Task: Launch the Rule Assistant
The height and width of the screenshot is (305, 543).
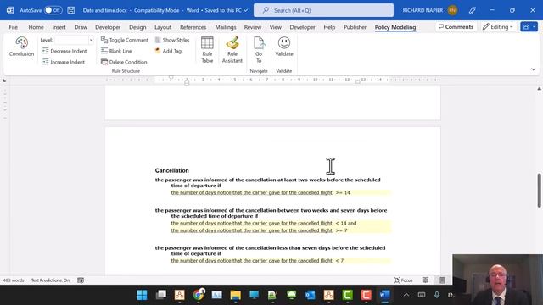Action: click(x=232, y=50)
